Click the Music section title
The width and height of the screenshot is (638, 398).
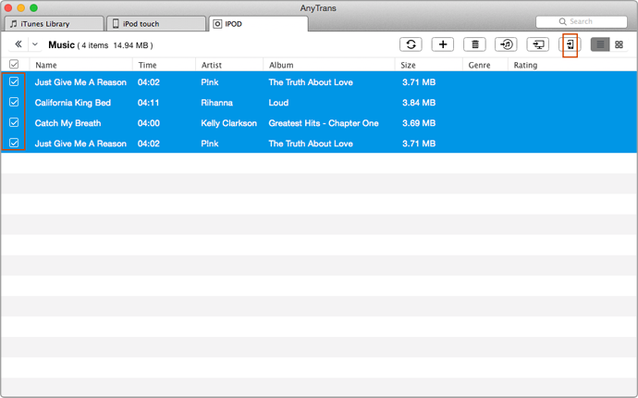pos(61,44)
